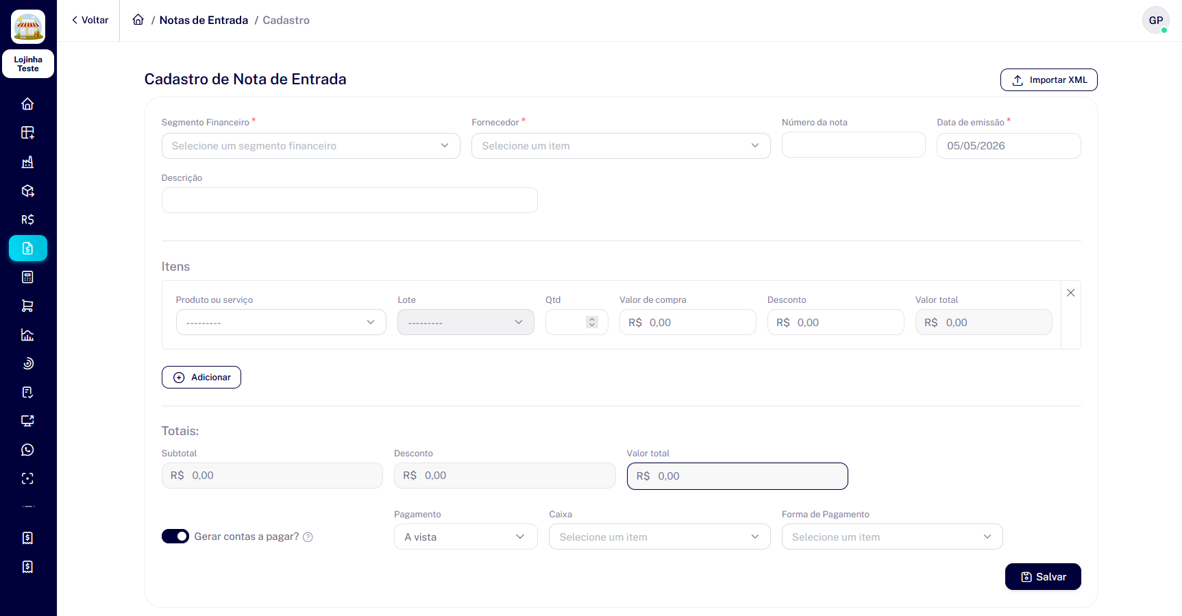This screenshot has width=1182, height=616.
Task: Focus the Número da nota field
Action: tap(854, 145)
